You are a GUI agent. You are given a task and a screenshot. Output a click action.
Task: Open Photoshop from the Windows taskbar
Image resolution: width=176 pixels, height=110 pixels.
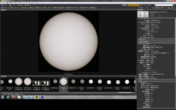tap(42, 97)
